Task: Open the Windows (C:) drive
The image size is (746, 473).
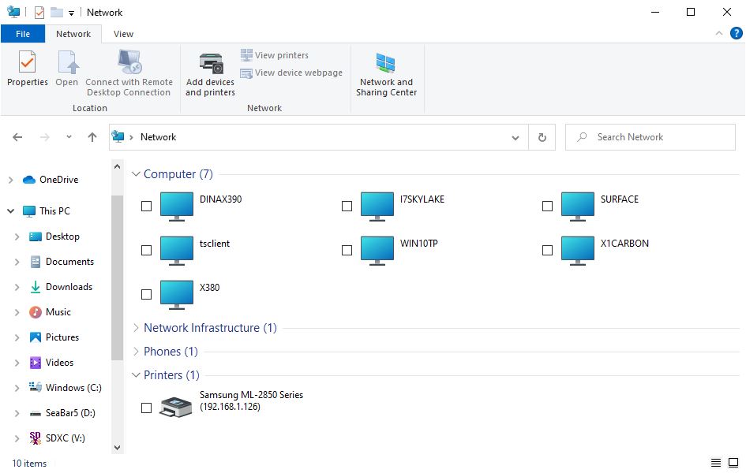Action: tap(66, 388)
